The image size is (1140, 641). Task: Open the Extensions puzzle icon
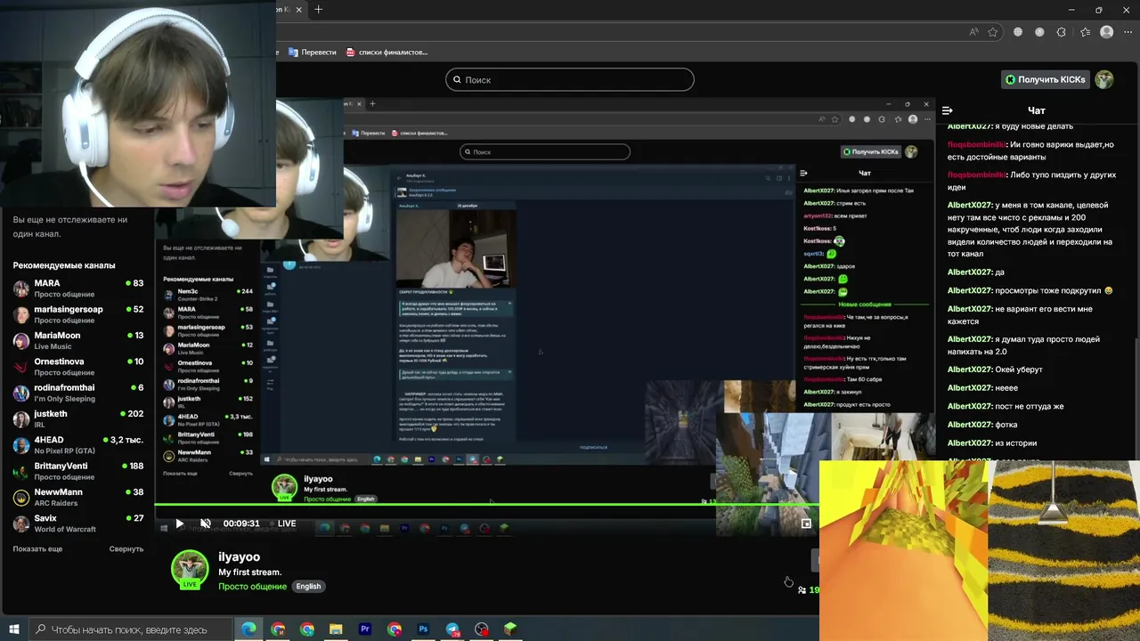pos(1061,32)
